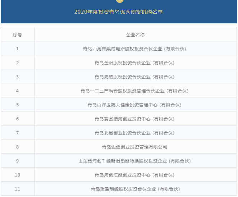Click serial number 9 cell
238x197 pixels.
pos(18,161)
